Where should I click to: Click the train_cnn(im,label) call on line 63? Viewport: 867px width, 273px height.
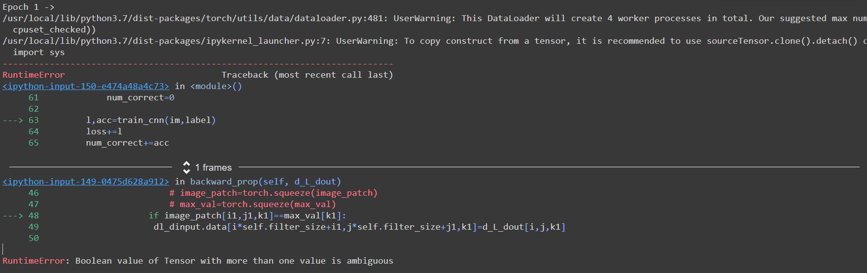[x=167, y=120]
